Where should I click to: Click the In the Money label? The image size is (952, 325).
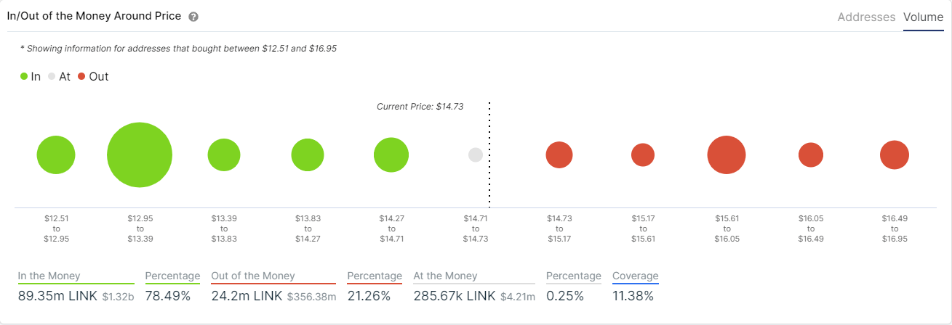pos(49,276)
